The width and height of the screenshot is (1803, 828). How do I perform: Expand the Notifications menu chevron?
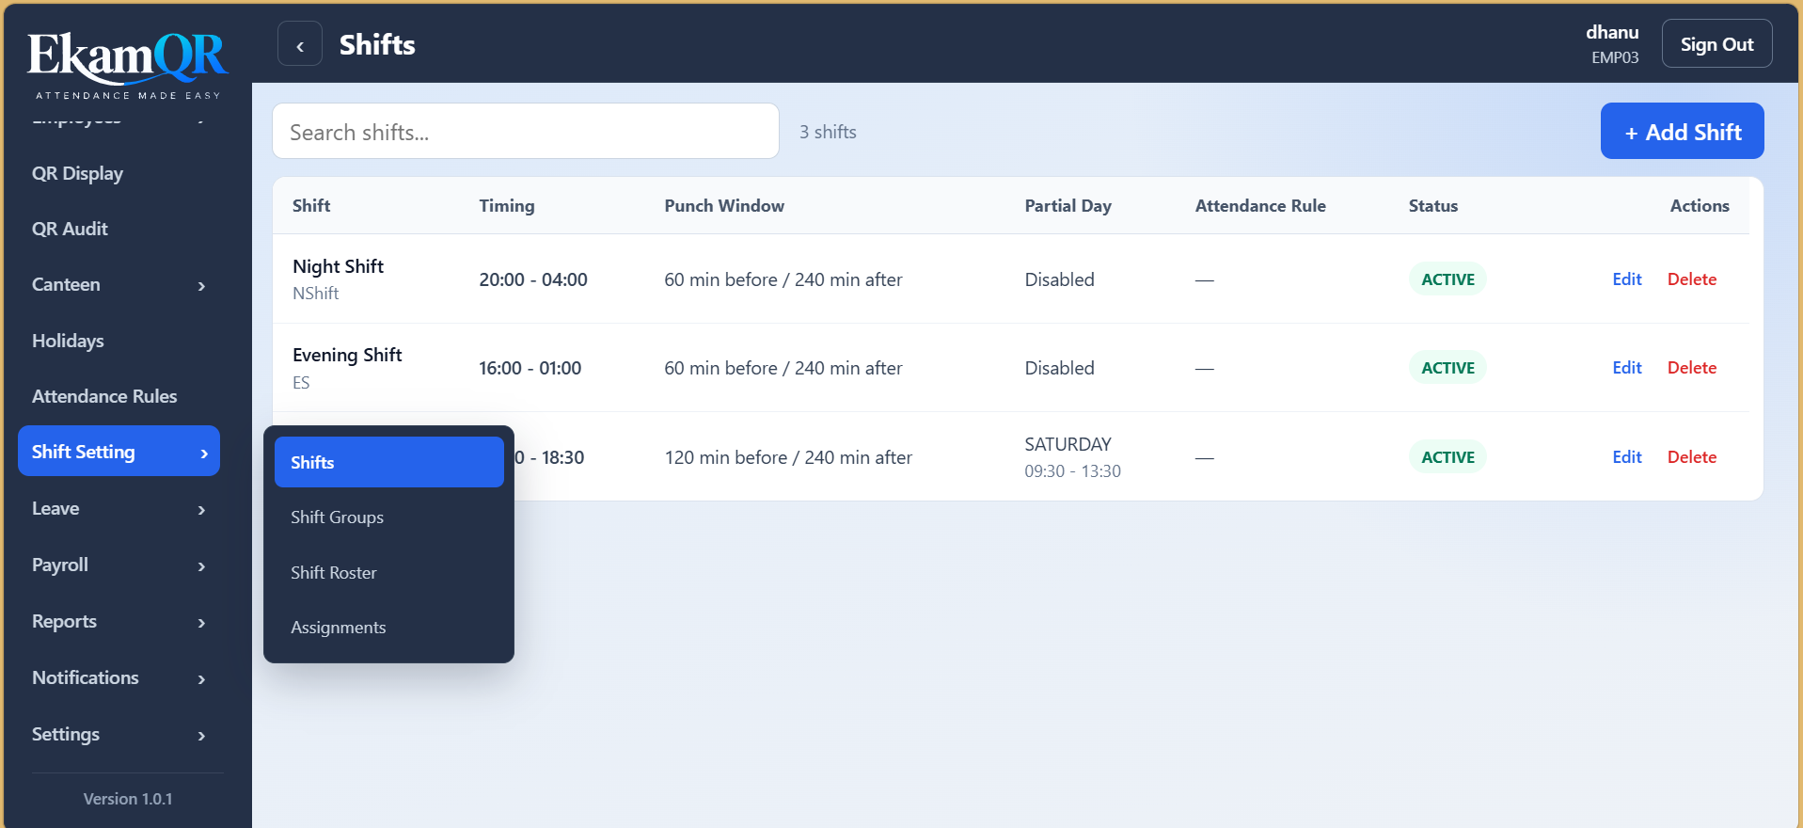click(x=201, y=678)
